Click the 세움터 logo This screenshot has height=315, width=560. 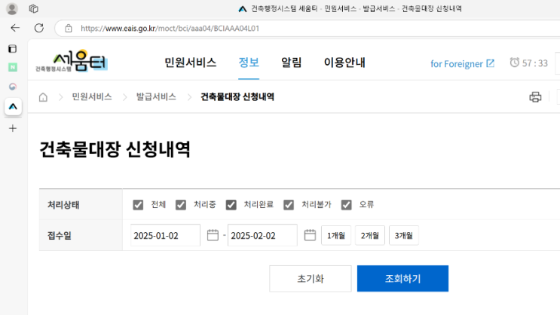[72, 61]
